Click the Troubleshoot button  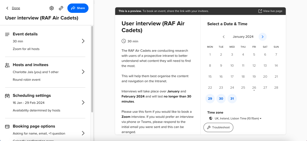point(218,128)
